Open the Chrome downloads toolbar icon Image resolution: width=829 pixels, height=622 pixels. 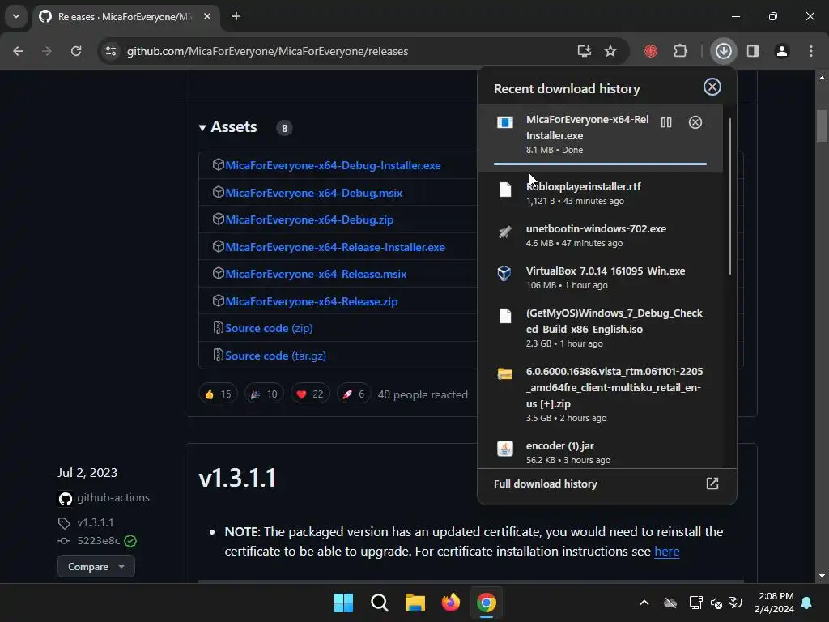point(723,51)
